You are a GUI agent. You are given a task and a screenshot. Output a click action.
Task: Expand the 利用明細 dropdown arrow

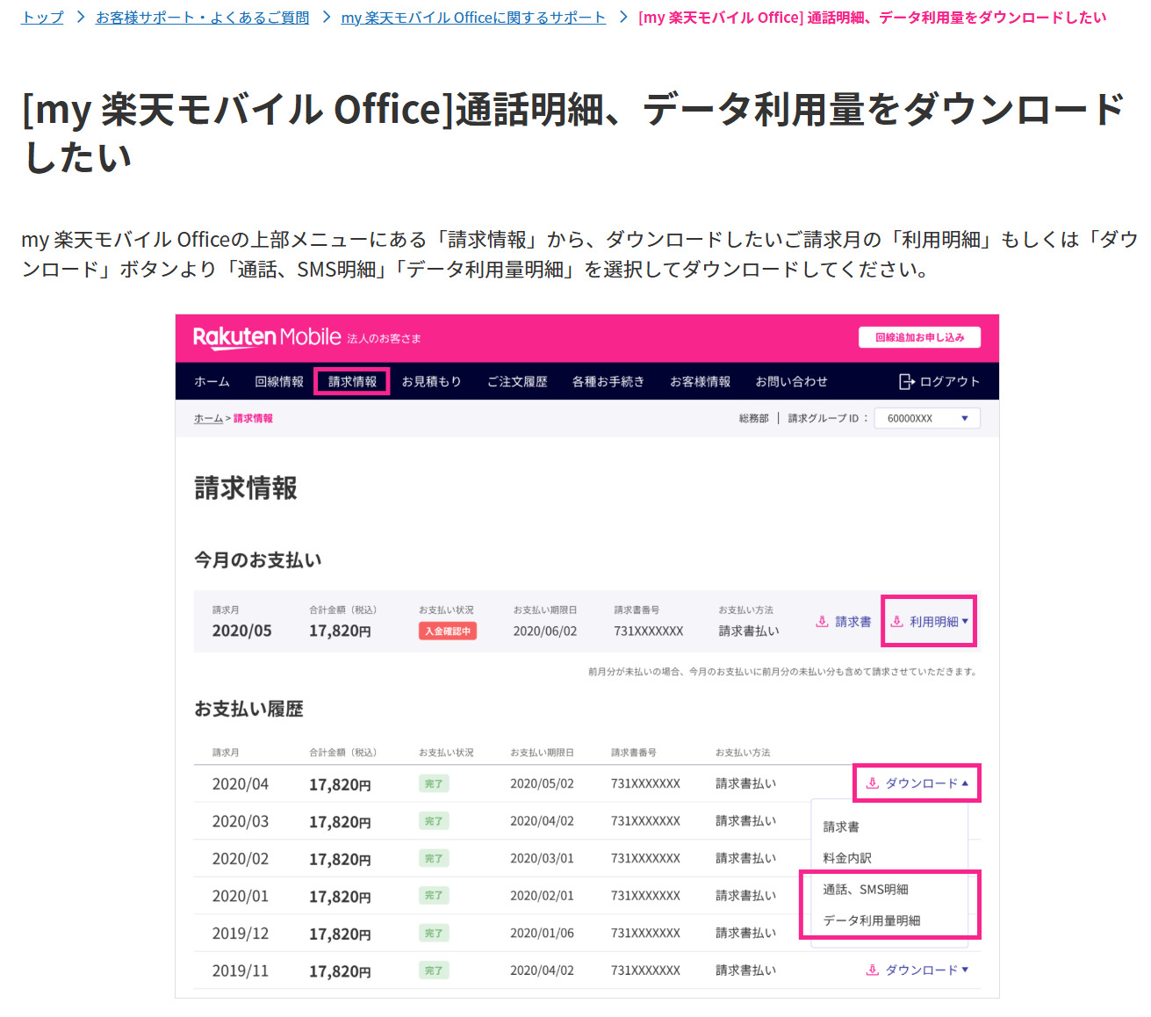[x=965, y=622]
